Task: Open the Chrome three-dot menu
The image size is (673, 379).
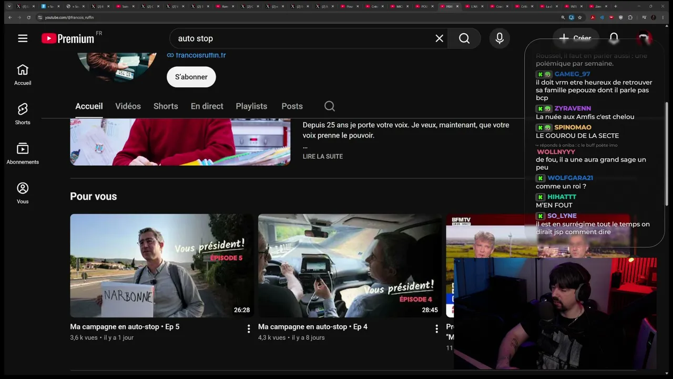Action: (x=663, y=17)
